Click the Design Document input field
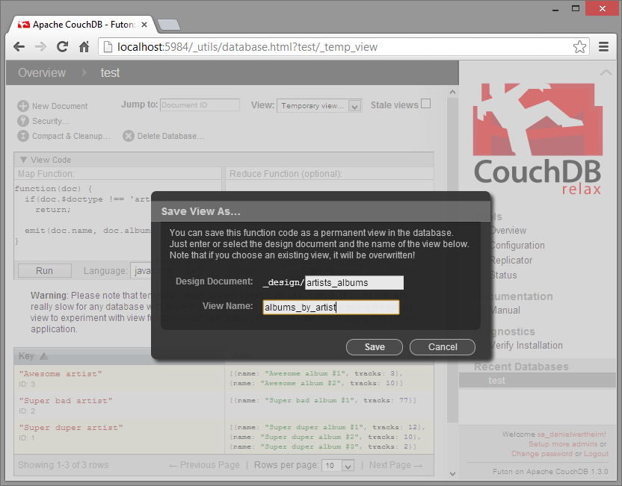The image size is (622, 486). pos(354,282)
